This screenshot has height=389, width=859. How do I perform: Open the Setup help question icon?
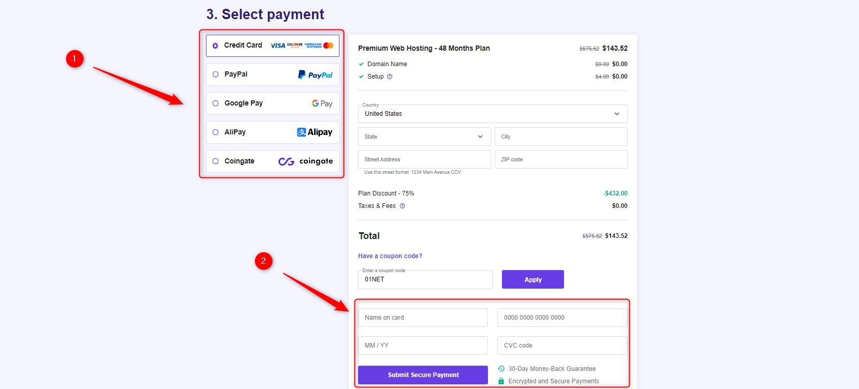click(x=390, y=77)
